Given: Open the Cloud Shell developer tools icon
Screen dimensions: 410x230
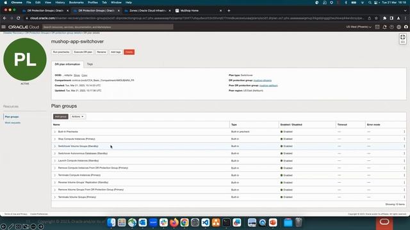Looking at the screenshot, I should [377, 27].
